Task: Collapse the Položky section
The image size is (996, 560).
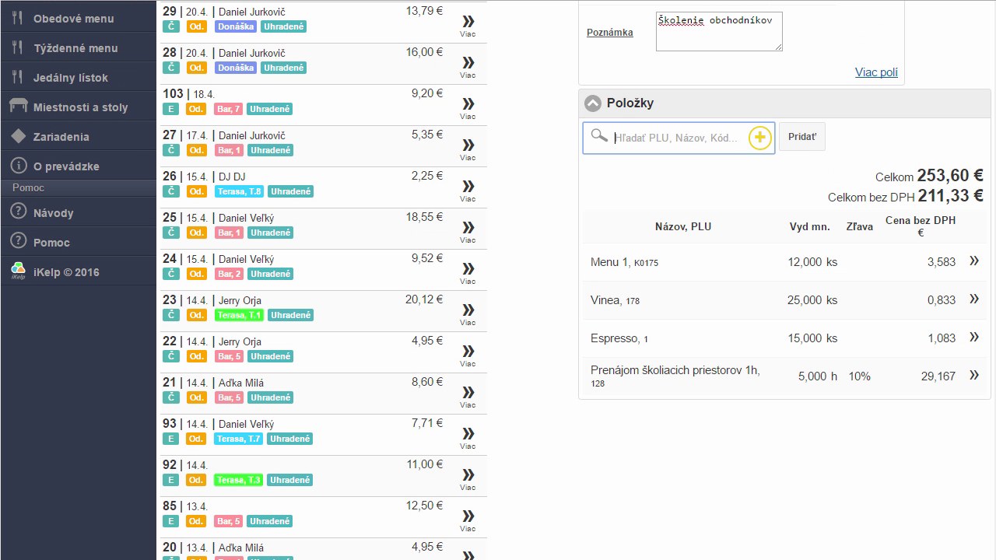Action: pos(593,103)
